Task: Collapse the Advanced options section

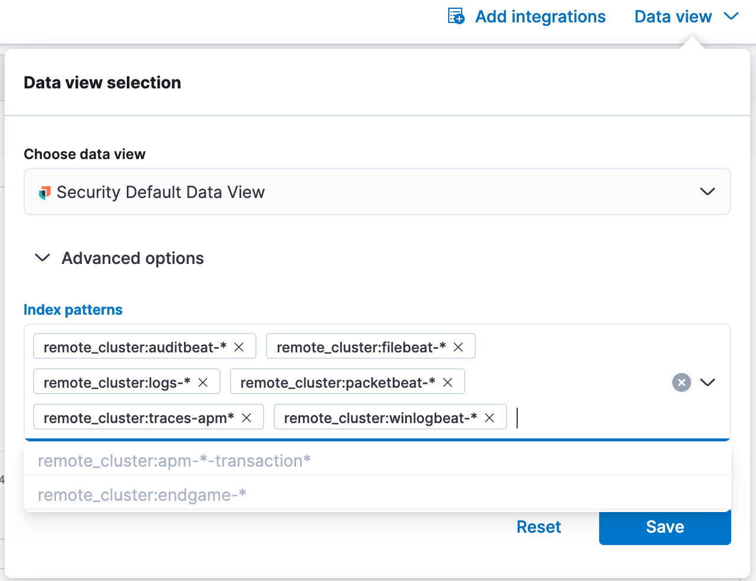Action: coord(43,258)
